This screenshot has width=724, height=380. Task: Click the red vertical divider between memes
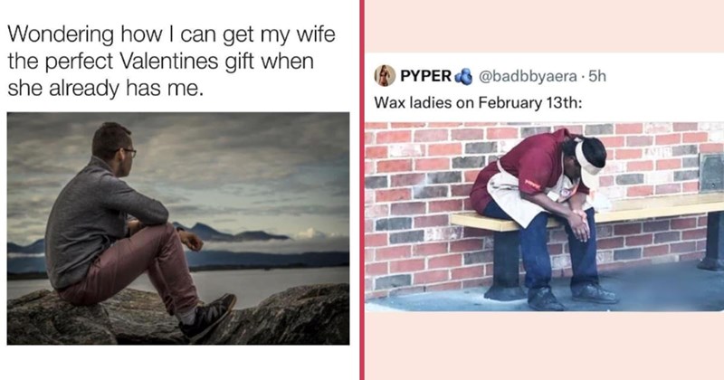point(362,190)
